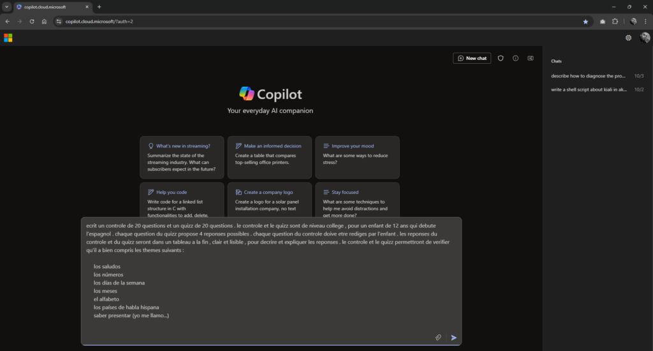Click the info circle icon near New chat

[x=515, y=58]
